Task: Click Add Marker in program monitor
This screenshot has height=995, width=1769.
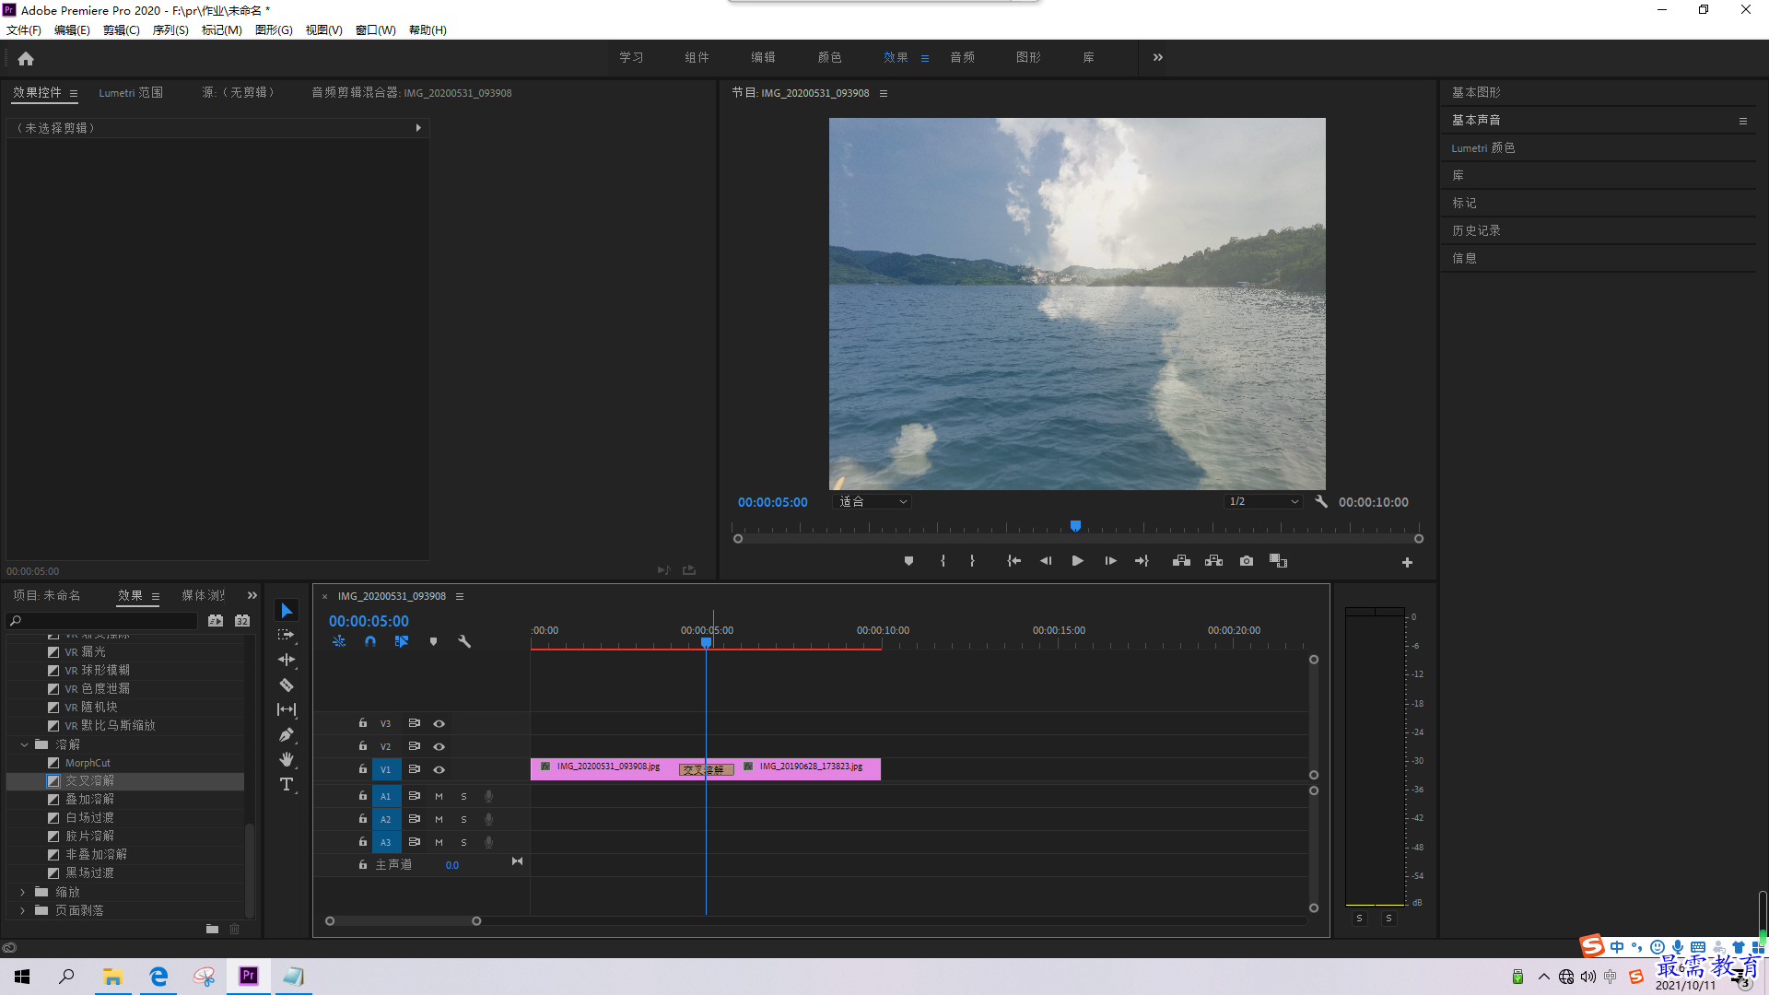Action: (908, 561)
